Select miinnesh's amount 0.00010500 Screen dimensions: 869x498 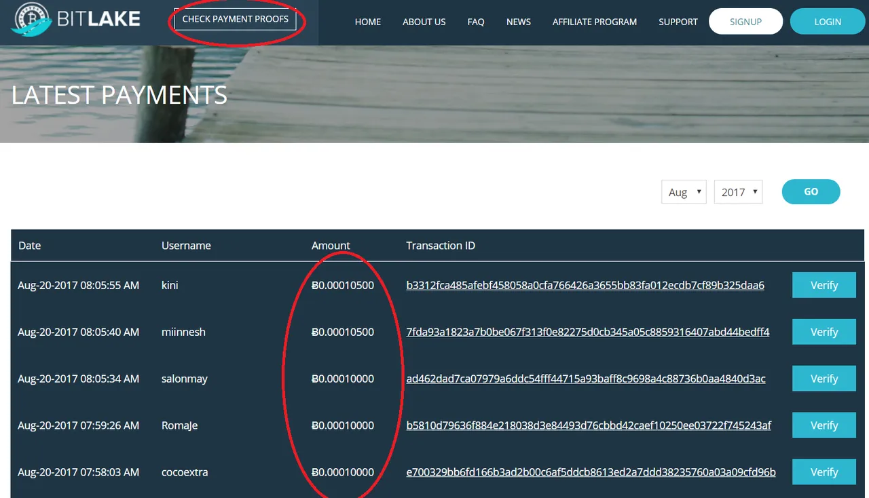[x=342, y=332]
